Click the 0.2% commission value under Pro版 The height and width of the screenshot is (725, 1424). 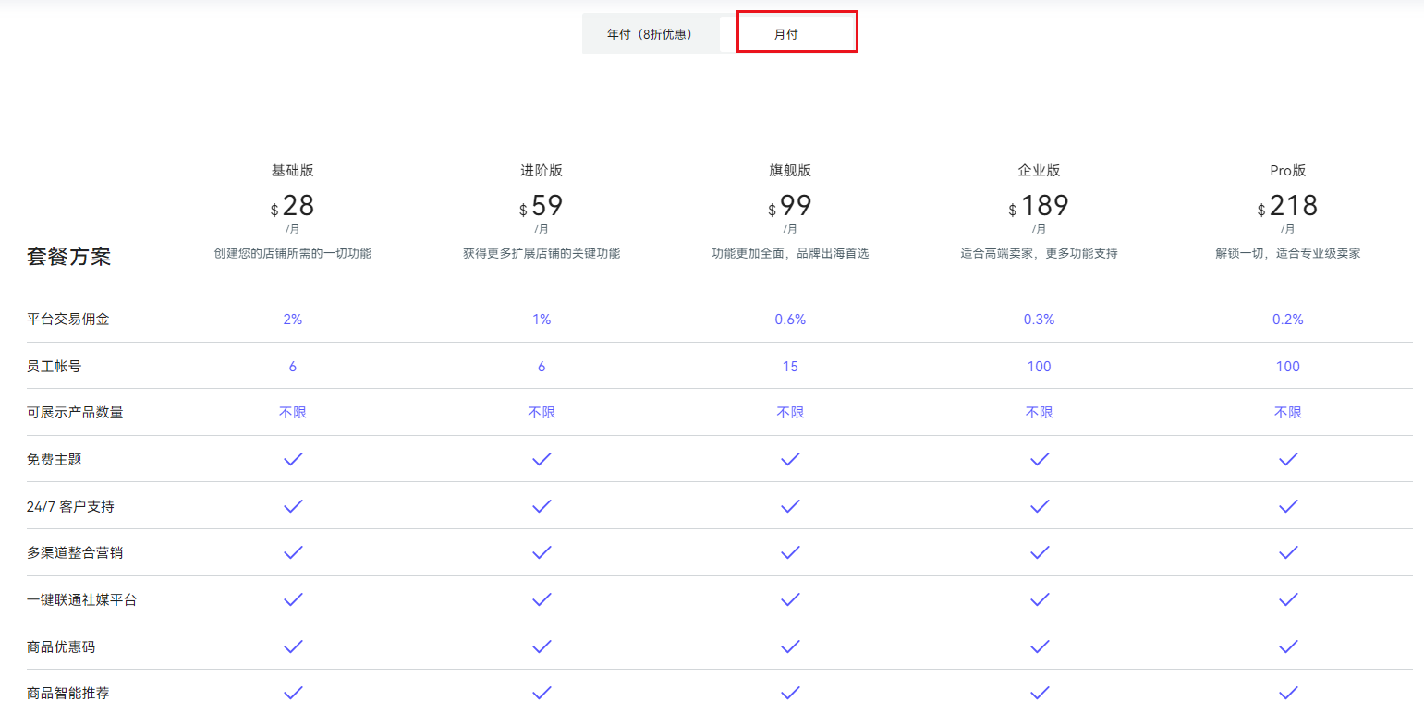(x=1287, y=319)
